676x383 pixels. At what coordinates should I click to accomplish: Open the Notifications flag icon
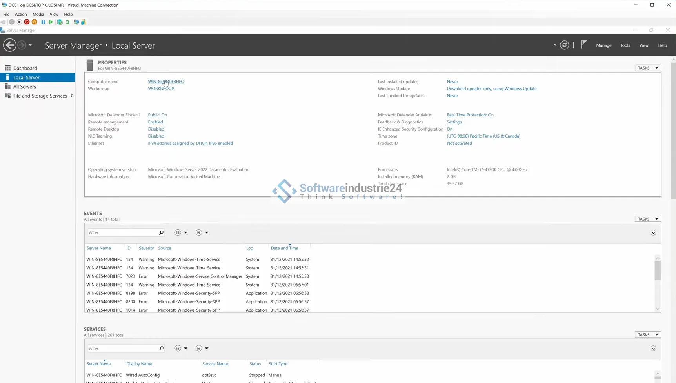tap(583, 45)
